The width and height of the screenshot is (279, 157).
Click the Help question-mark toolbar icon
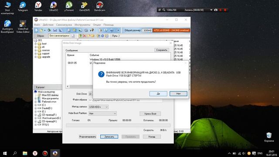point(112,31)
